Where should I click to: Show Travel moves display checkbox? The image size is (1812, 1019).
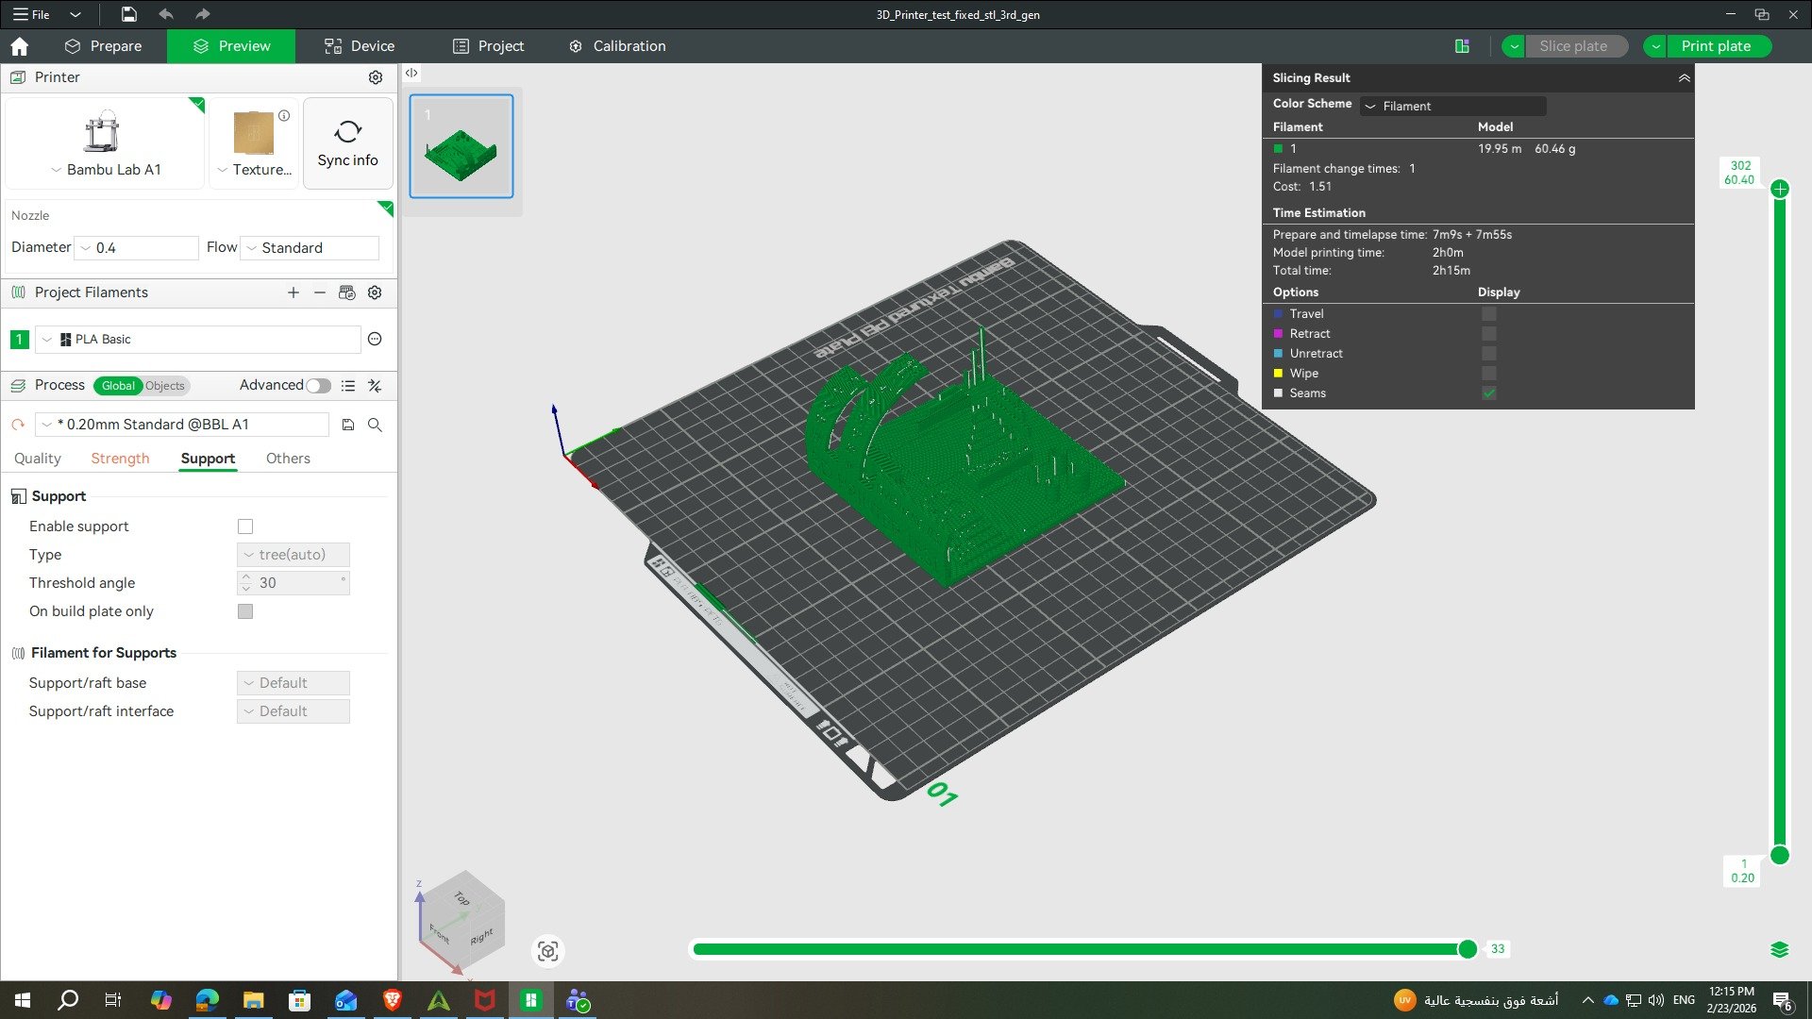point(1488,314)
